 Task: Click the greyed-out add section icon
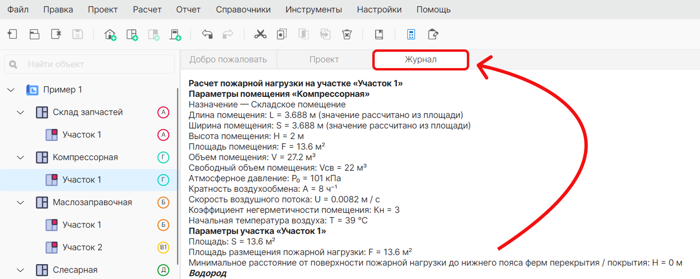tap(154, 35)
